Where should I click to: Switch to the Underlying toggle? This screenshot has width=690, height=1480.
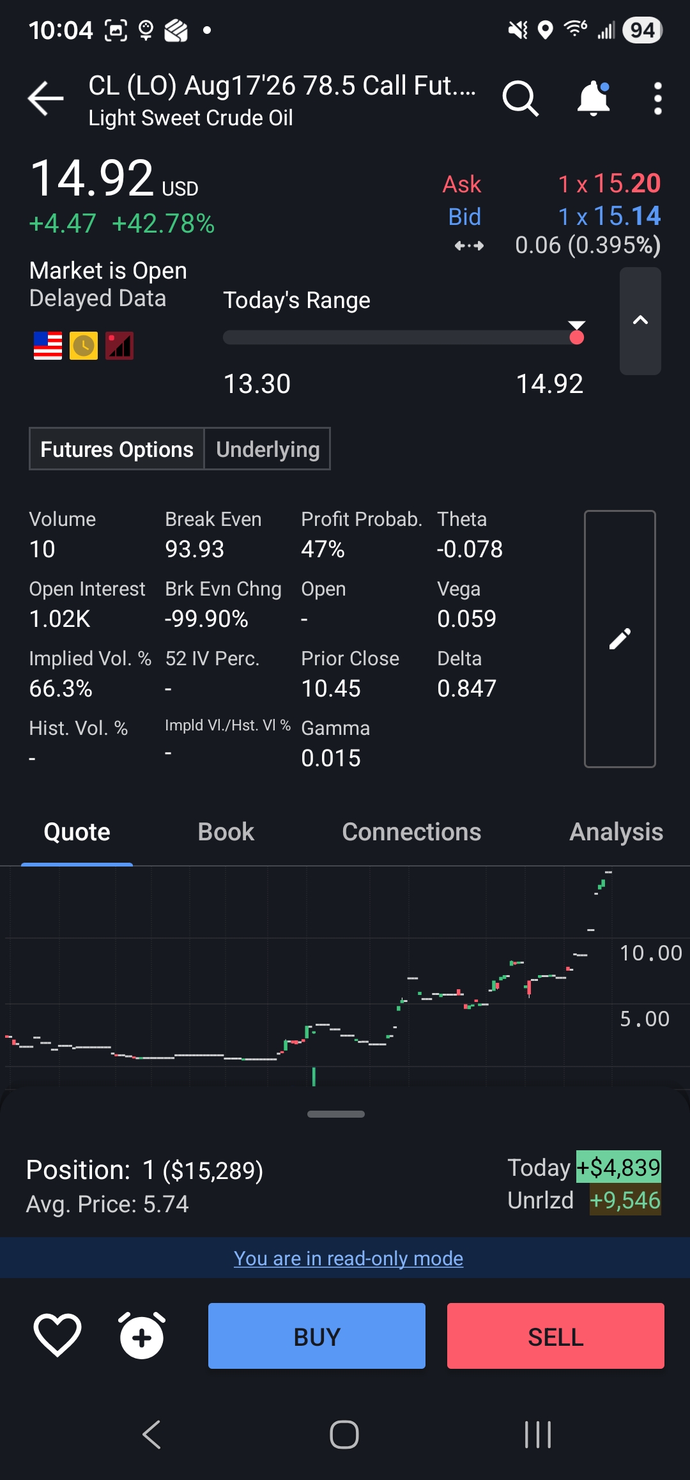coord(268,449)
